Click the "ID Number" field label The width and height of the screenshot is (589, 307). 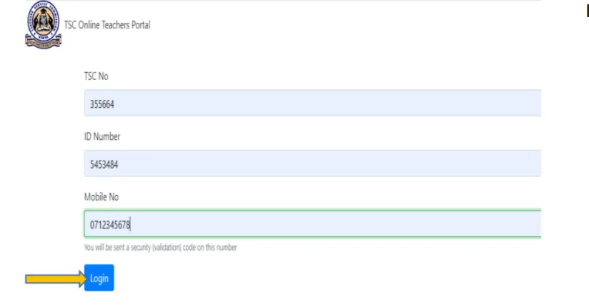[x=102, y=137]
